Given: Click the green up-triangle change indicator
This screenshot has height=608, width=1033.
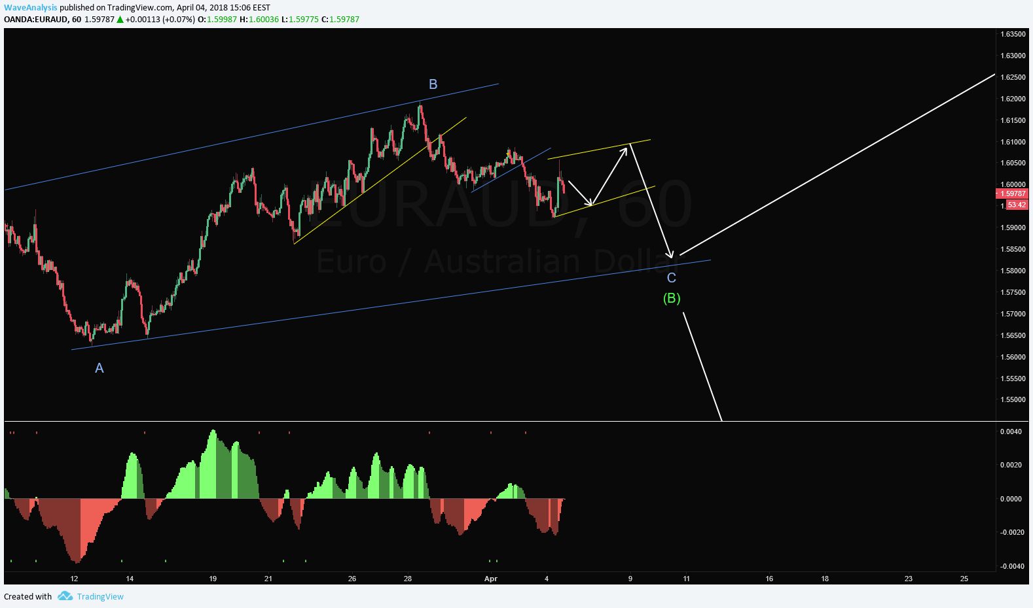Looking at the screenshot, I should click(x=120, y=19).
